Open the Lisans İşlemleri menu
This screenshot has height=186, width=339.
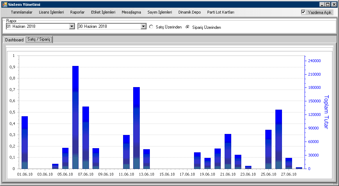51,12
